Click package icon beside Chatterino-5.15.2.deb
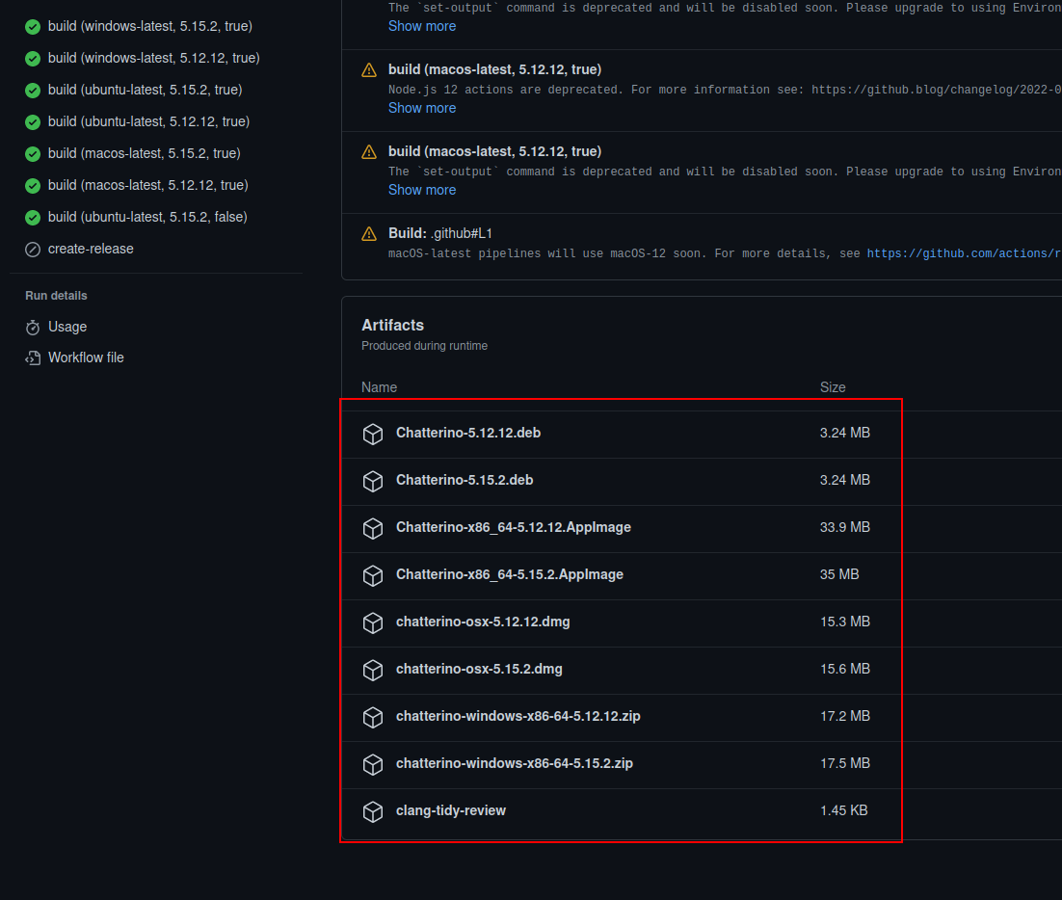 (373, 482)
